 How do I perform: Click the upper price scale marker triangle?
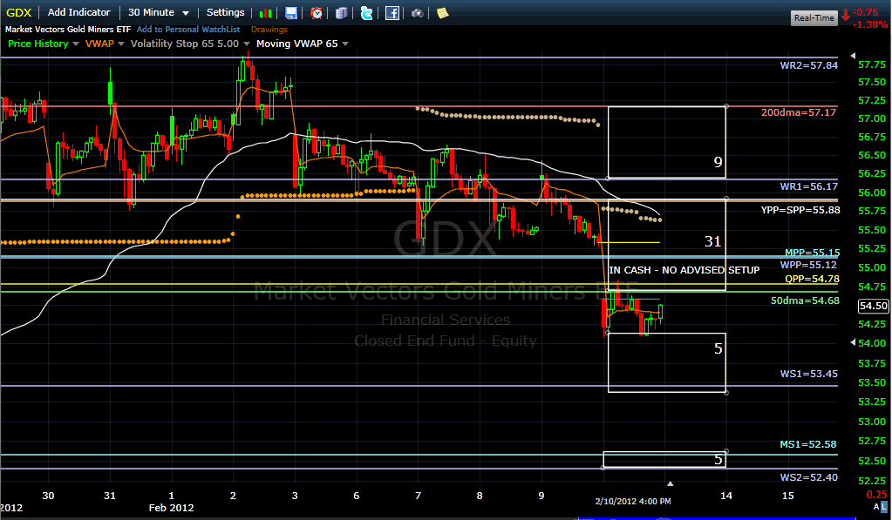[x=853, y=56]
